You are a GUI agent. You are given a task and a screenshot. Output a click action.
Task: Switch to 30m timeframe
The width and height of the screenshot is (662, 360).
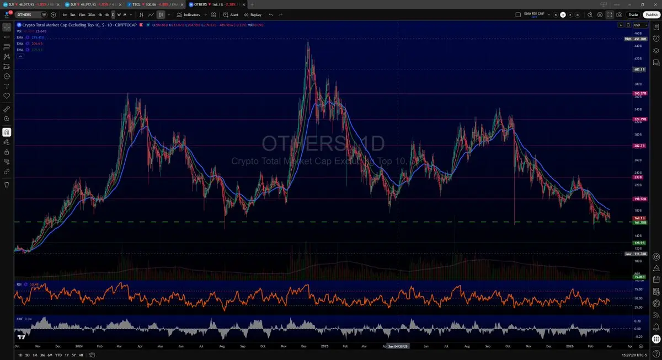click(92, 15)
